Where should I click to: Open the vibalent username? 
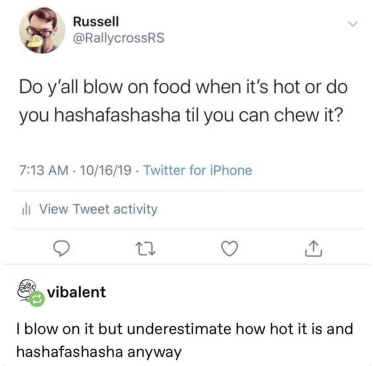coord(76,292)
